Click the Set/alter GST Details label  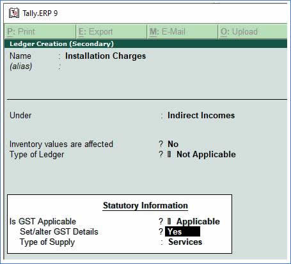coord(59,231)
